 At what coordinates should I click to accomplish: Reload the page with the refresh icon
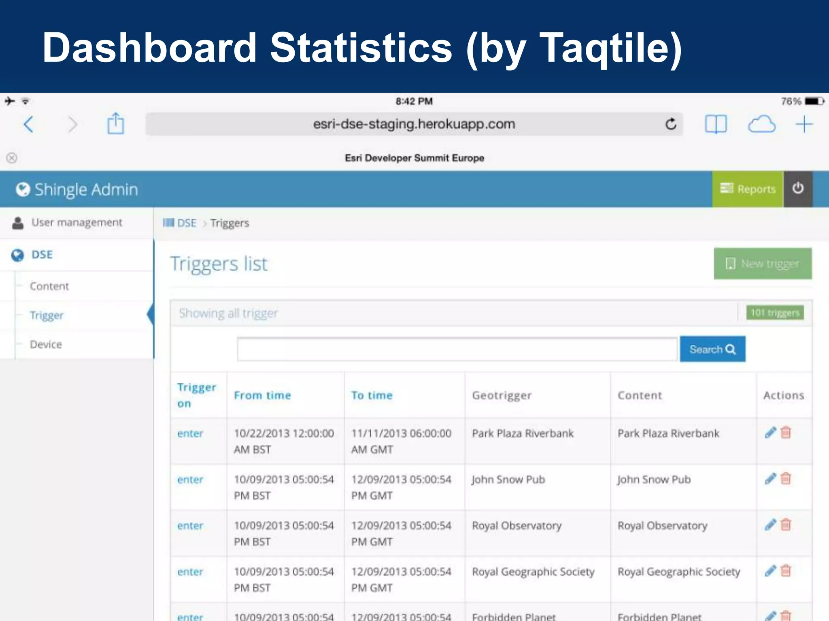(671, 124)
